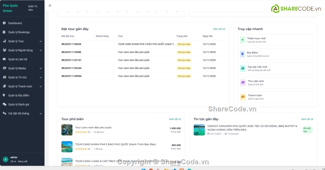Screen dimensions: 325x170
Task: Open Quản lý Tour menu label
Action: pos(16,41)
